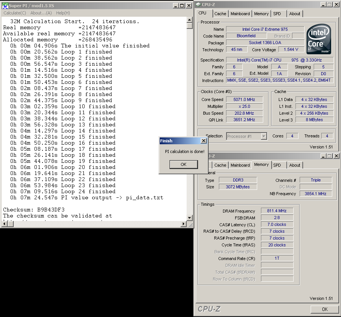
Task: Click the Intel Core i7 logo
Action: click(319, 39)
